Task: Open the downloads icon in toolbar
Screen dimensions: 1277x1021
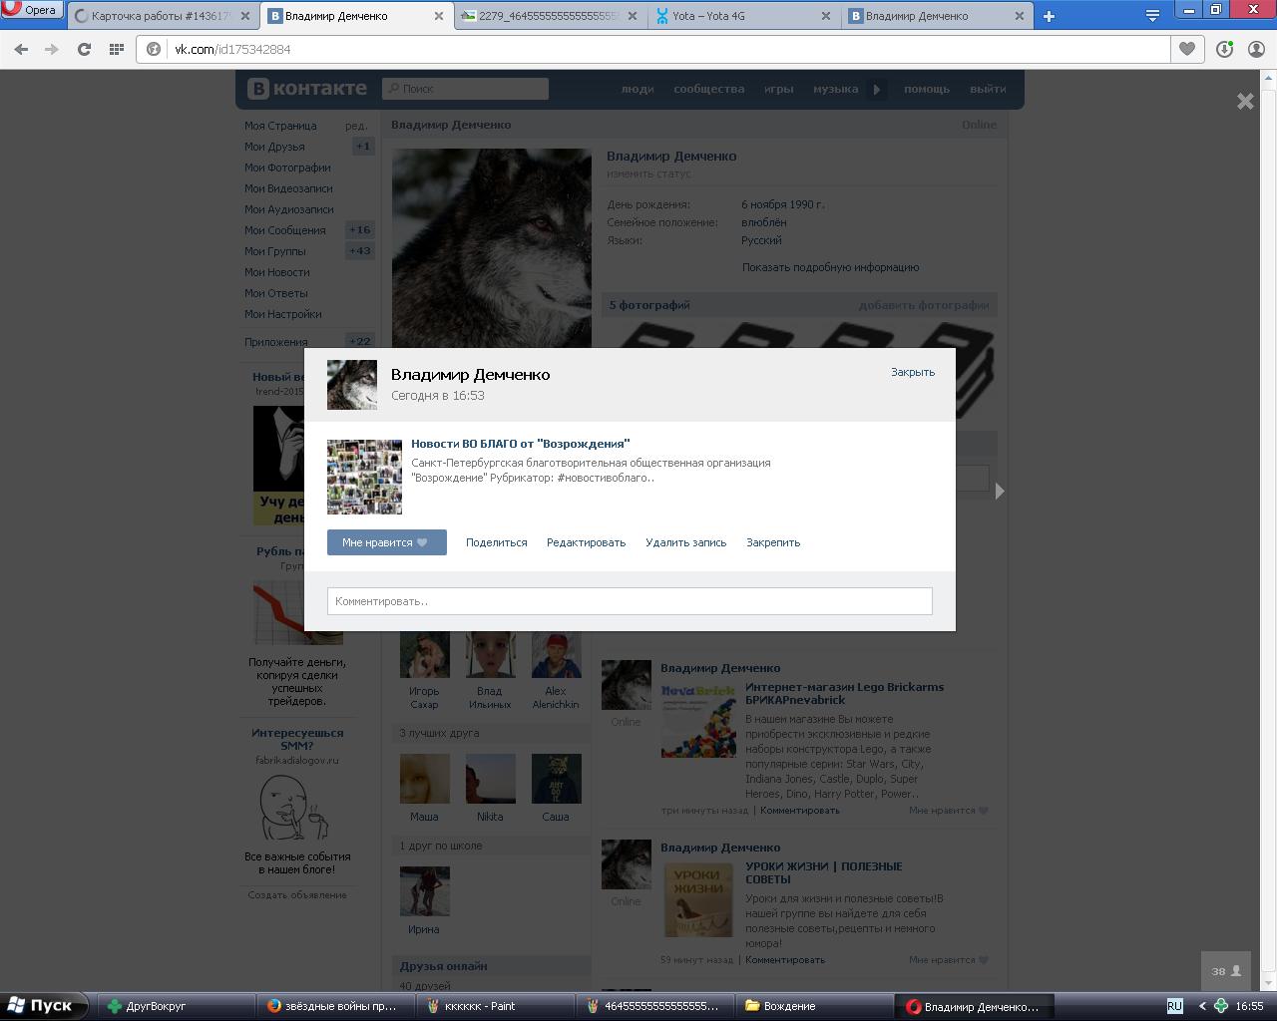Action: click(x=1225, y=49)
